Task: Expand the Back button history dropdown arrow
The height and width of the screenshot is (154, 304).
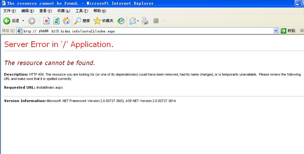Action: click(23, 21)
